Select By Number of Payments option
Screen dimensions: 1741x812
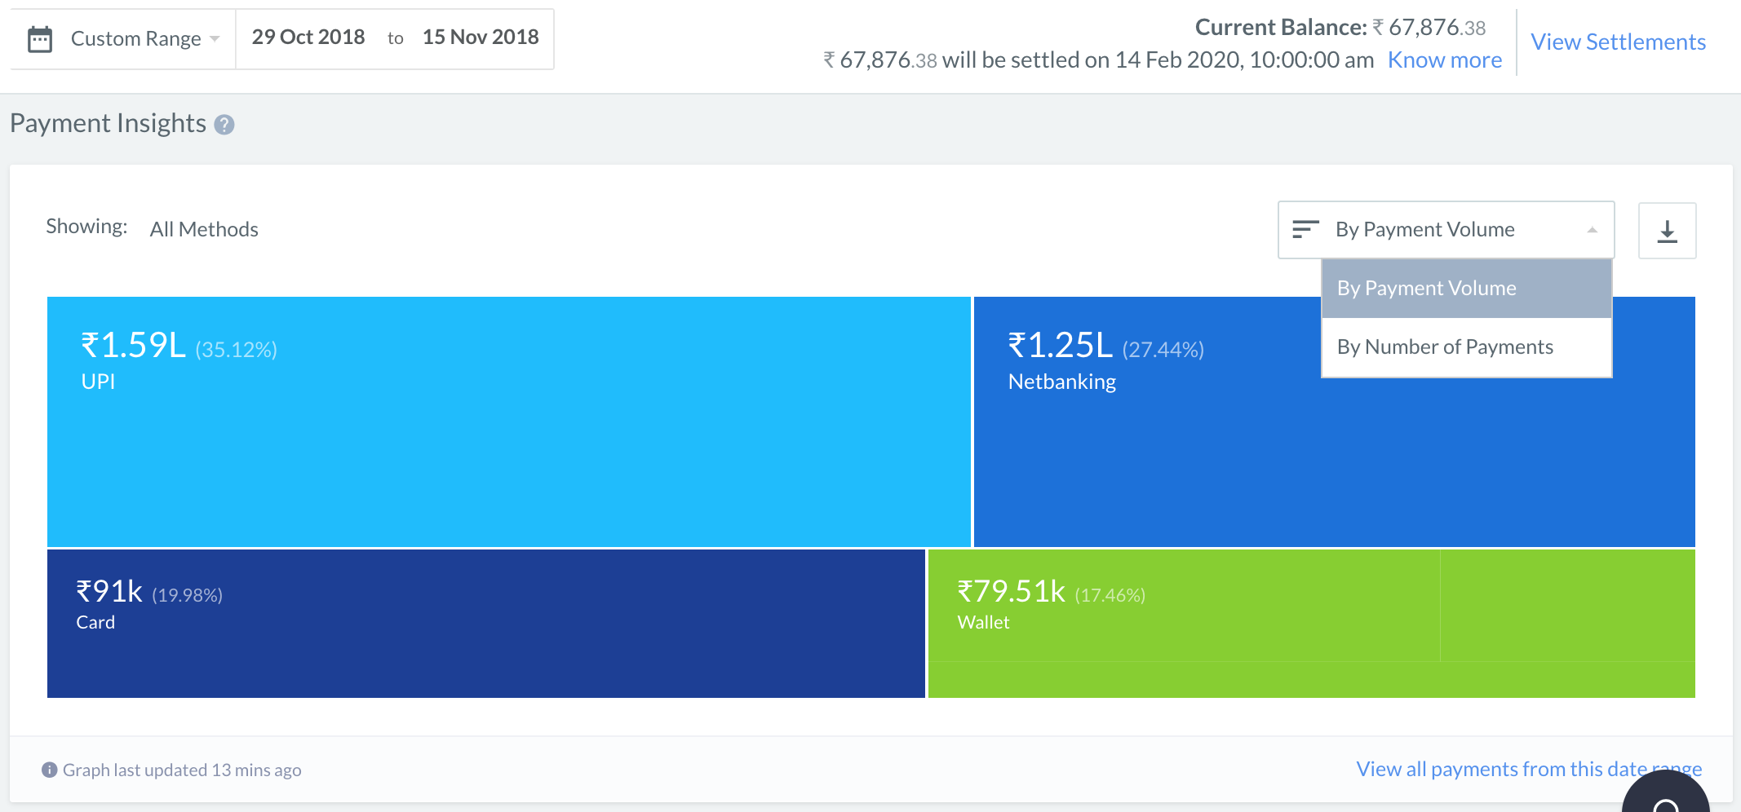[x=1466, y=347]
